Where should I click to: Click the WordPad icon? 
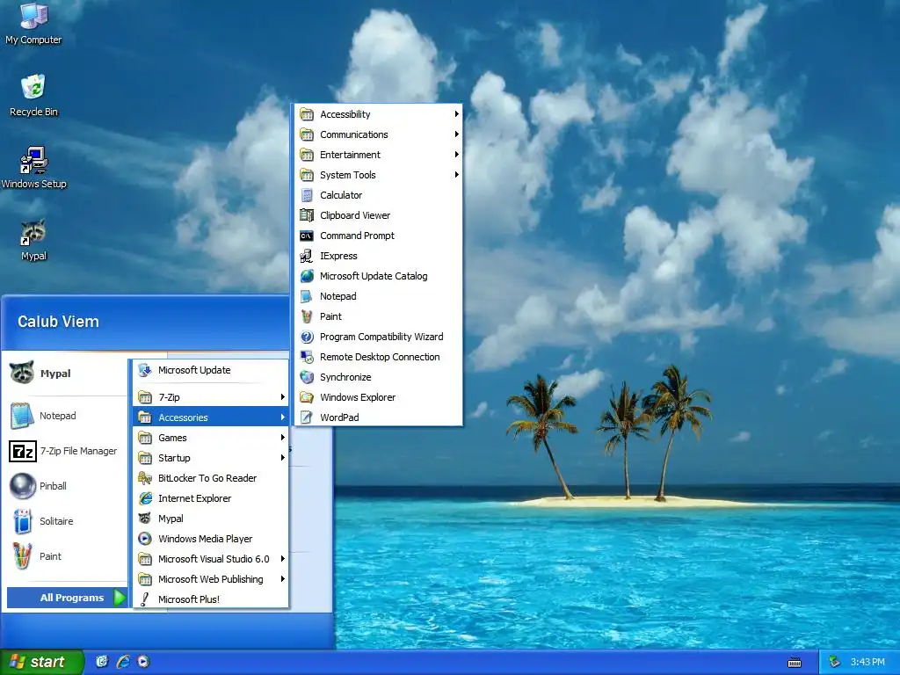(x=307, y=417)
